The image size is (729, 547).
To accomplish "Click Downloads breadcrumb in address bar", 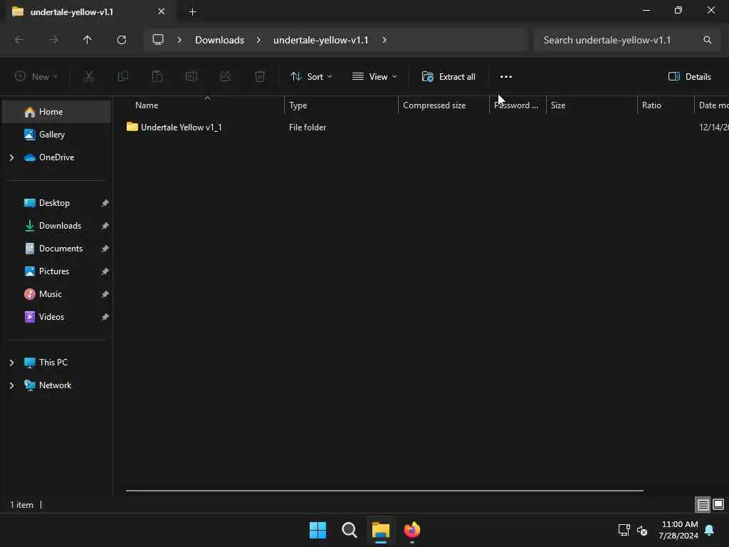I will coord(219,40).
